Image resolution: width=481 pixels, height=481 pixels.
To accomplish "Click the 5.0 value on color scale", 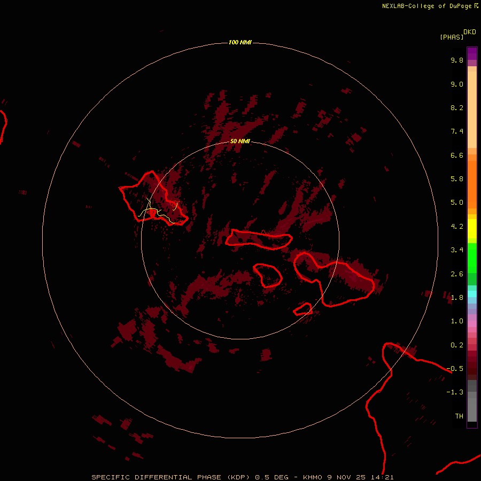I will pos(457,203).
